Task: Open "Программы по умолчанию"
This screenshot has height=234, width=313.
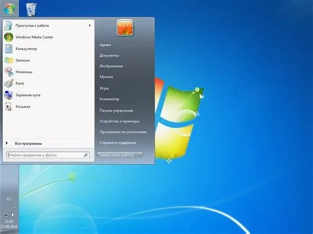Action: [x=123, y=132]
